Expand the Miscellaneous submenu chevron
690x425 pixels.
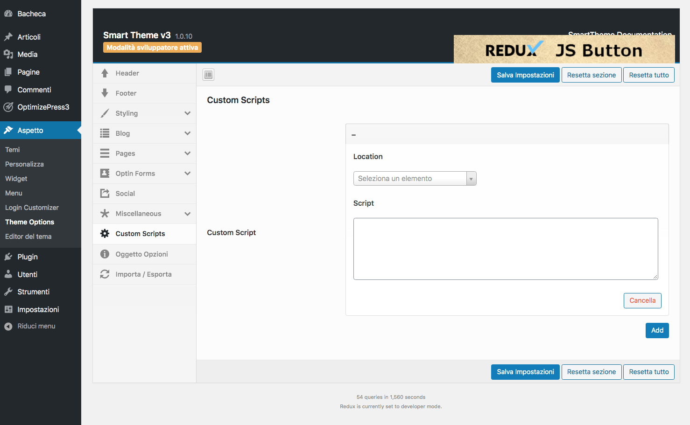click(x=187, y=214)
